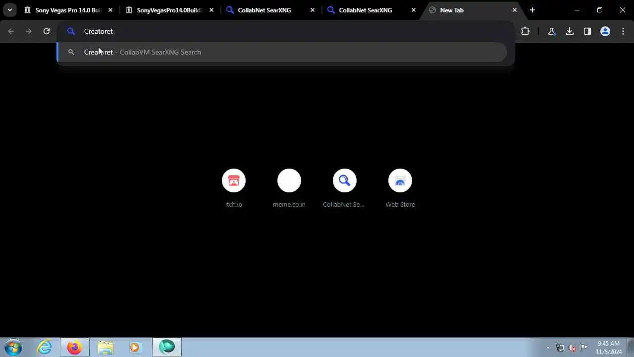Open the muted volume tray icon
The height and width of the screenshot is (357, 634).
(572, 348)
